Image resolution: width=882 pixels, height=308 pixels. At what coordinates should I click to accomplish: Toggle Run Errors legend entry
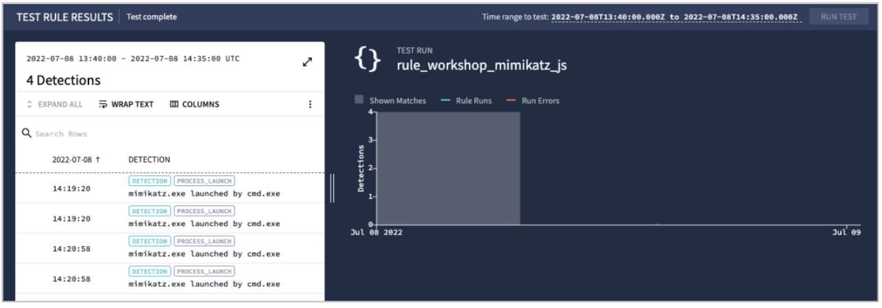pos(532,100)
